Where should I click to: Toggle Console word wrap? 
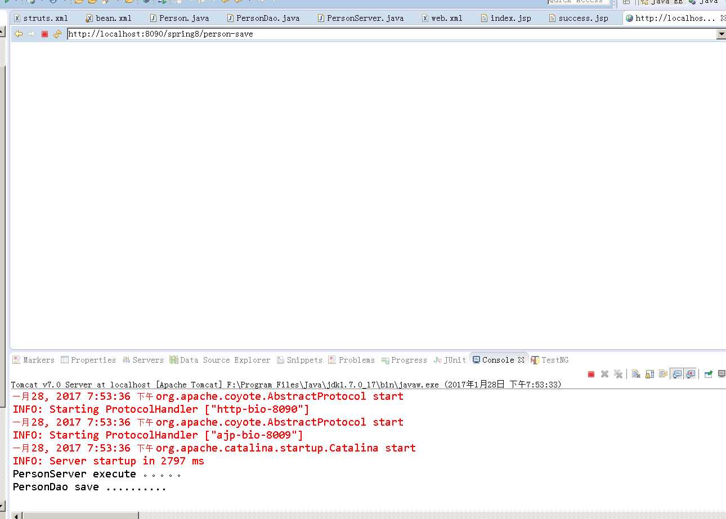click(663, 374)
